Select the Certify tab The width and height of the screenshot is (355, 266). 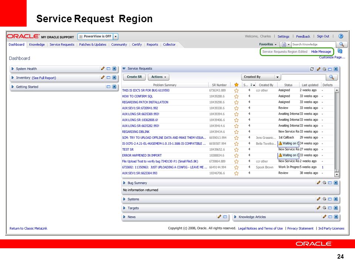[x=137, y=45]
